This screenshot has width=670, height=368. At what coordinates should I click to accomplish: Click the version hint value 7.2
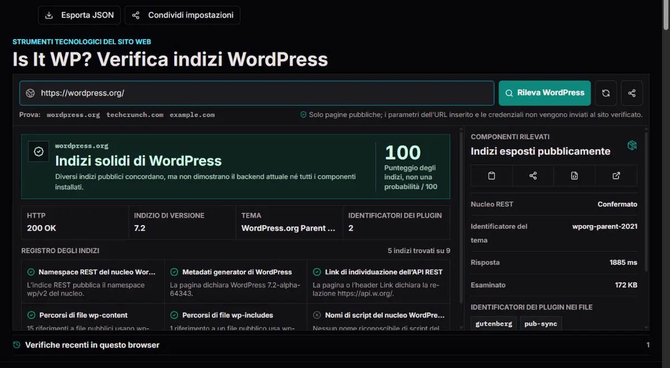[140, 228]
